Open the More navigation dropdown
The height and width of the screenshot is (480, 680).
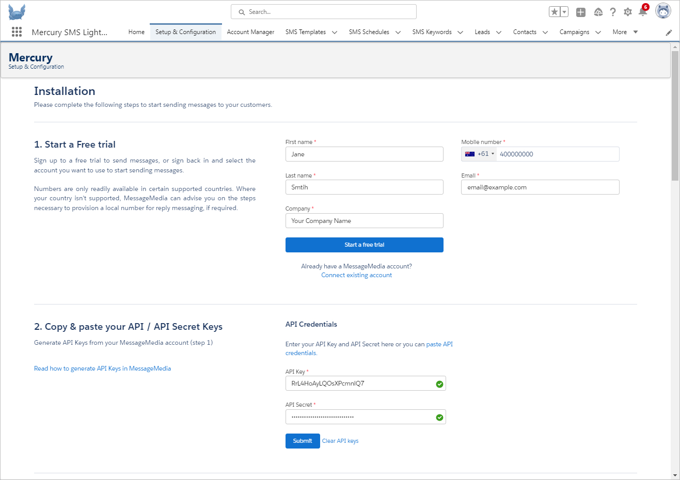(625, 32)
